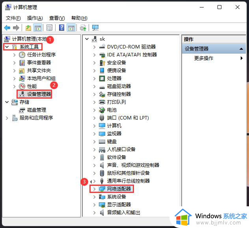The height and width of the screenshot is (228, 249).
Task: Select 存储控制器 in the device list
Action: pyautogui.click(x=119, y=94)
